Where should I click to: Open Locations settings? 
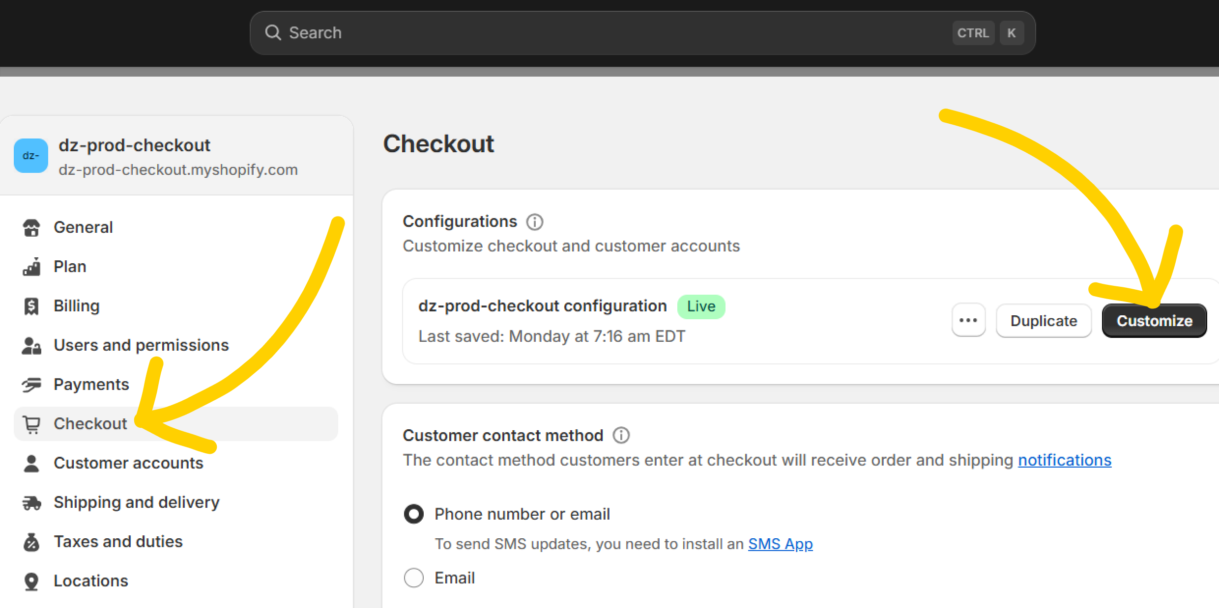(176, 581)
